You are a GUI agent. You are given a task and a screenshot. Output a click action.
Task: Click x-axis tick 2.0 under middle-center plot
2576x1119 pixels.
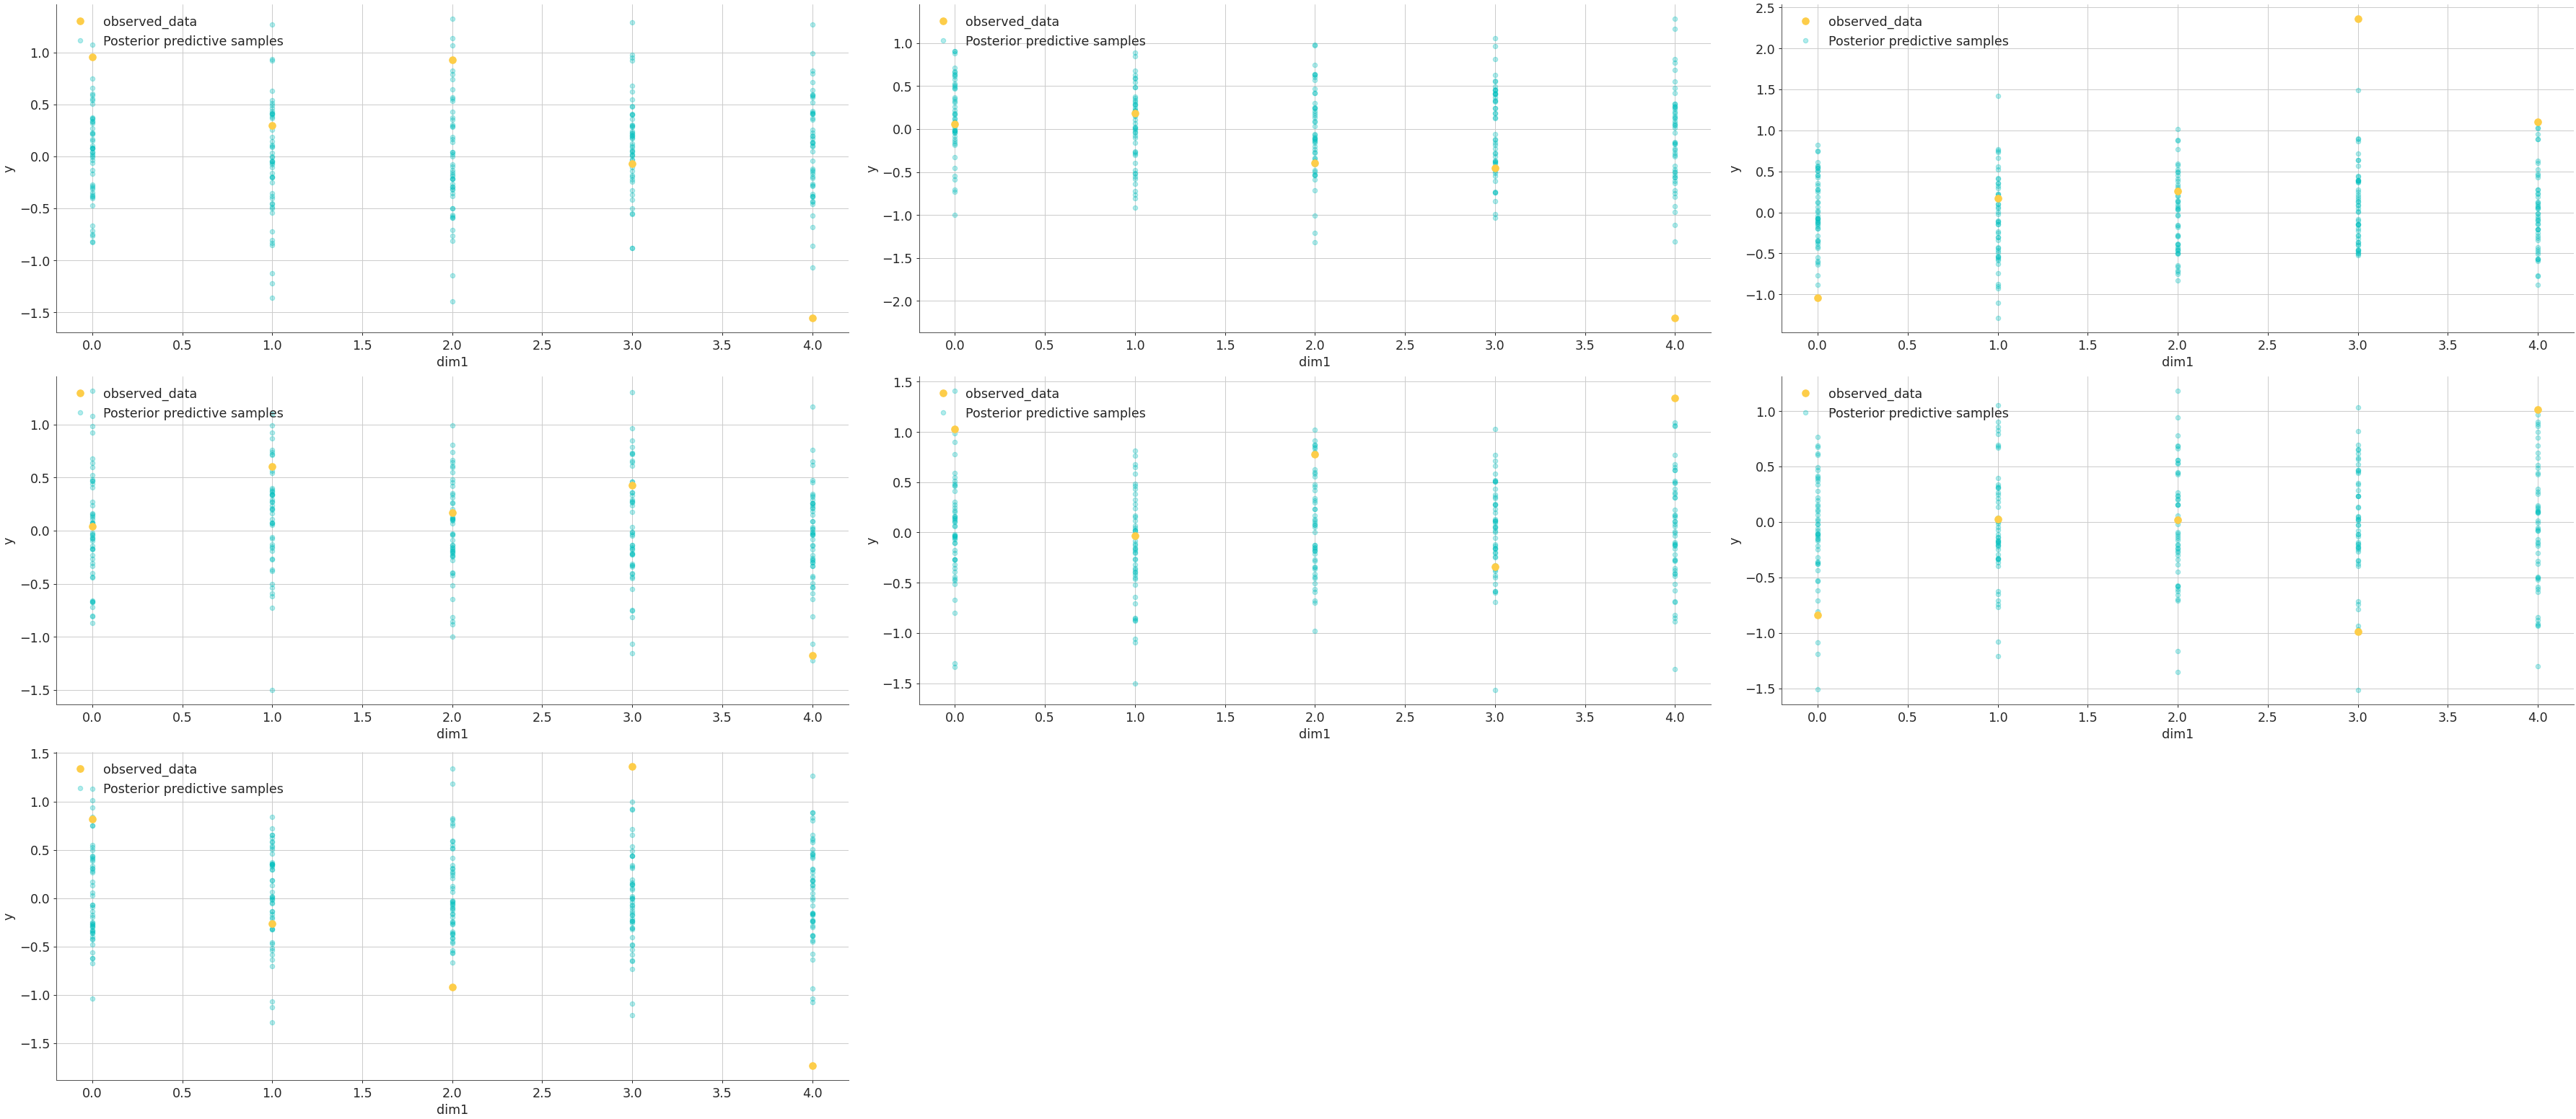pos(1315,717)
